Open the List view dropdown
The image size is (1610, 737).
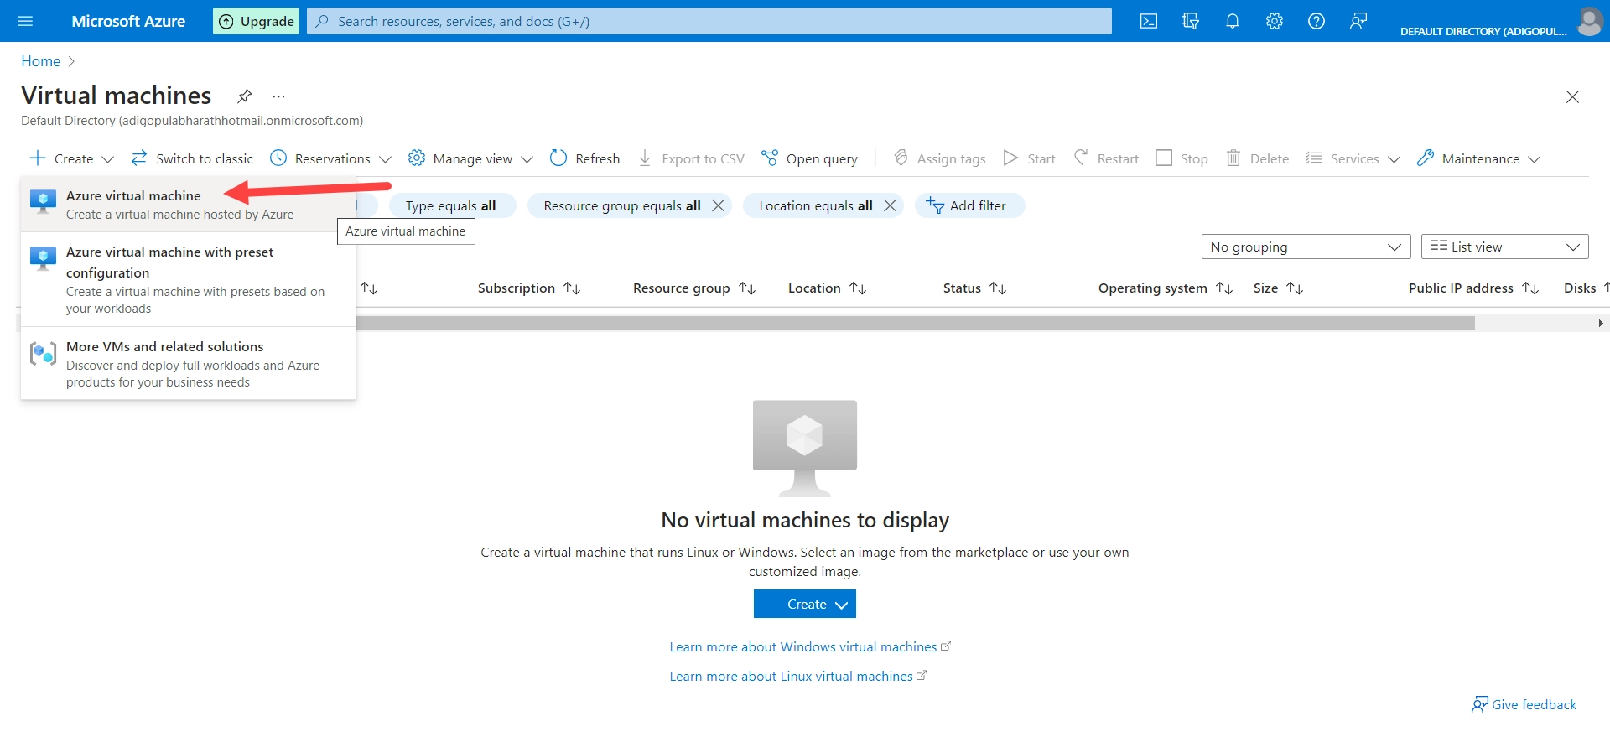pyautogui.click(x=1504, y=247)
